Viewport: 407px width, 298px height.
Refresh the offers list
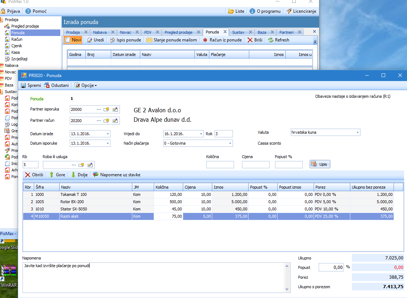click(278, 40)
